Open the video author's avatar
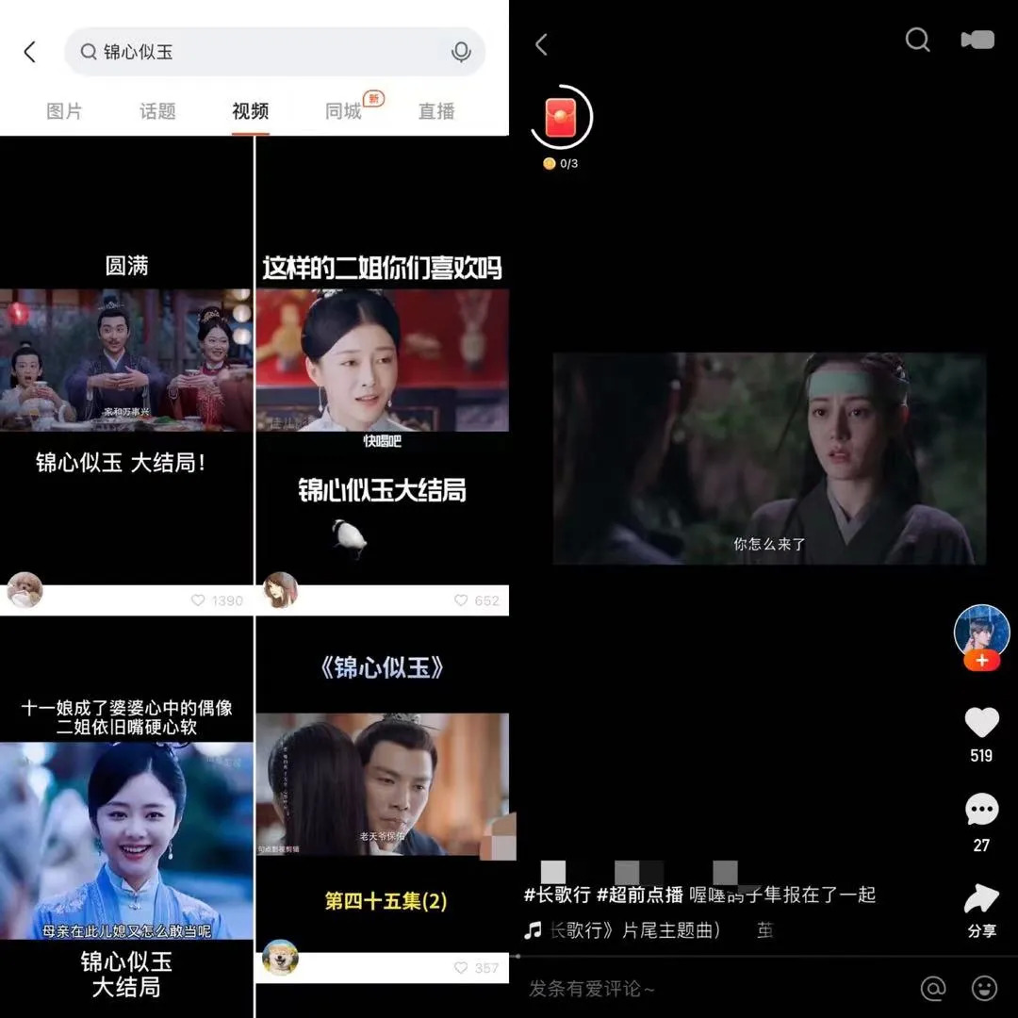This screenshot has width=1018, height=1018. (x=981, y=632)
